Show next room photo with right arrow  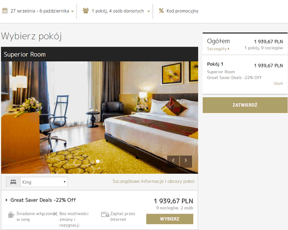point(186,161)
